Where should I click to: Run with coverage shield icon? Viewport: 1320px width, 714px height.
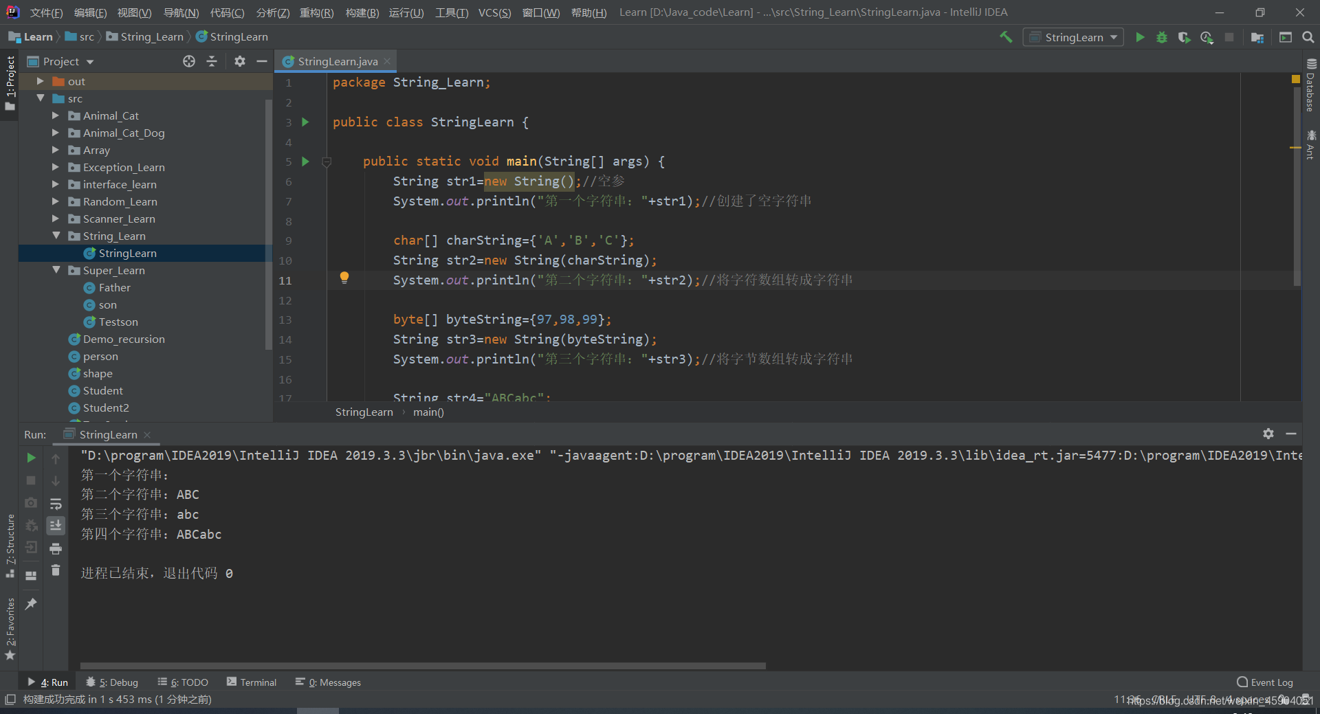pos(1184,37)
